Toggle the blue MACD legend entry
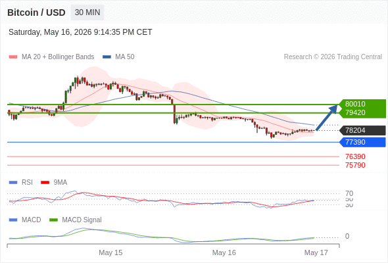 point(25,220)
